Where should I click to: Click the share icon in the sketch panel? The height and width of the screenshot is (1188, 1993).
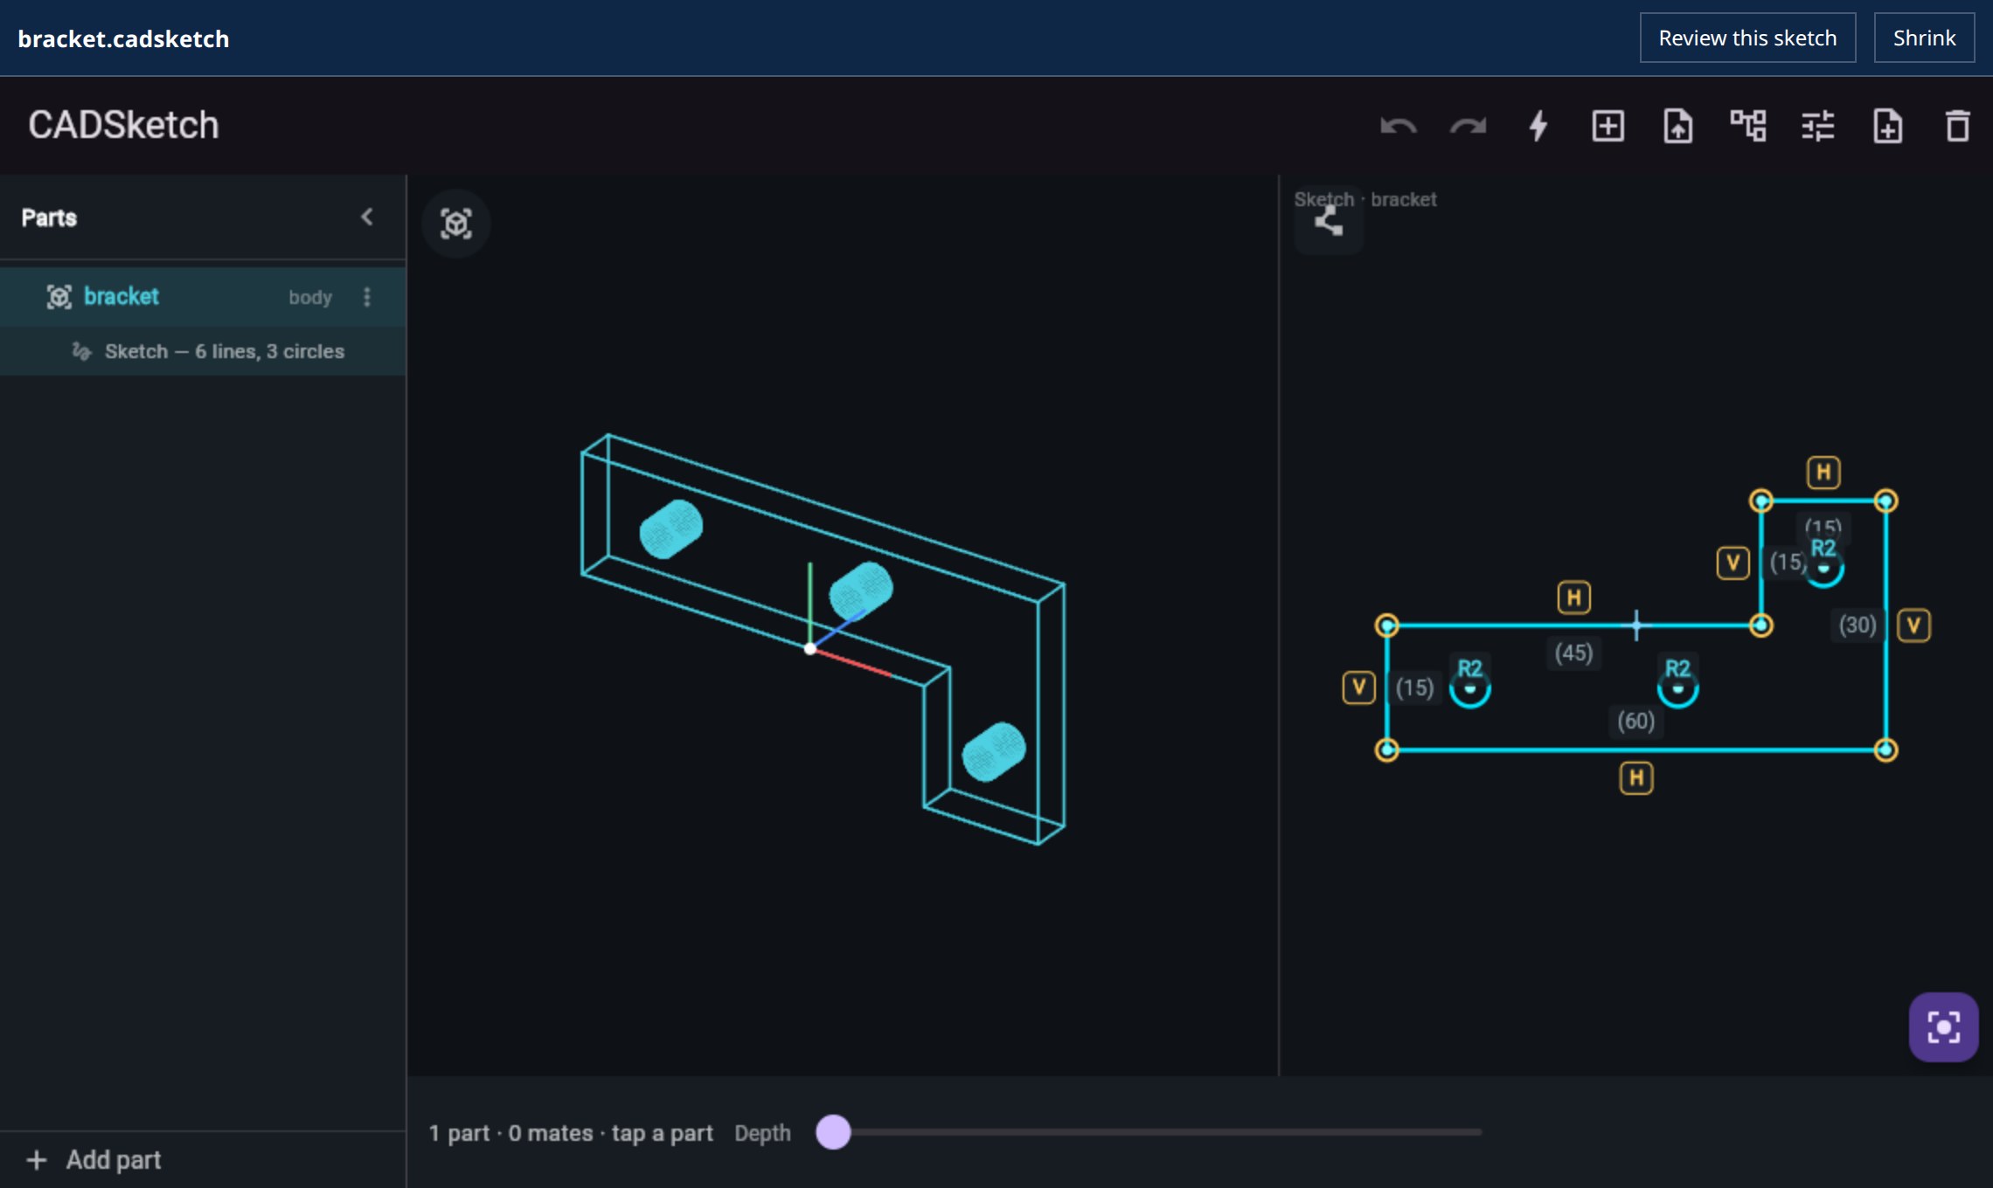1329,221
